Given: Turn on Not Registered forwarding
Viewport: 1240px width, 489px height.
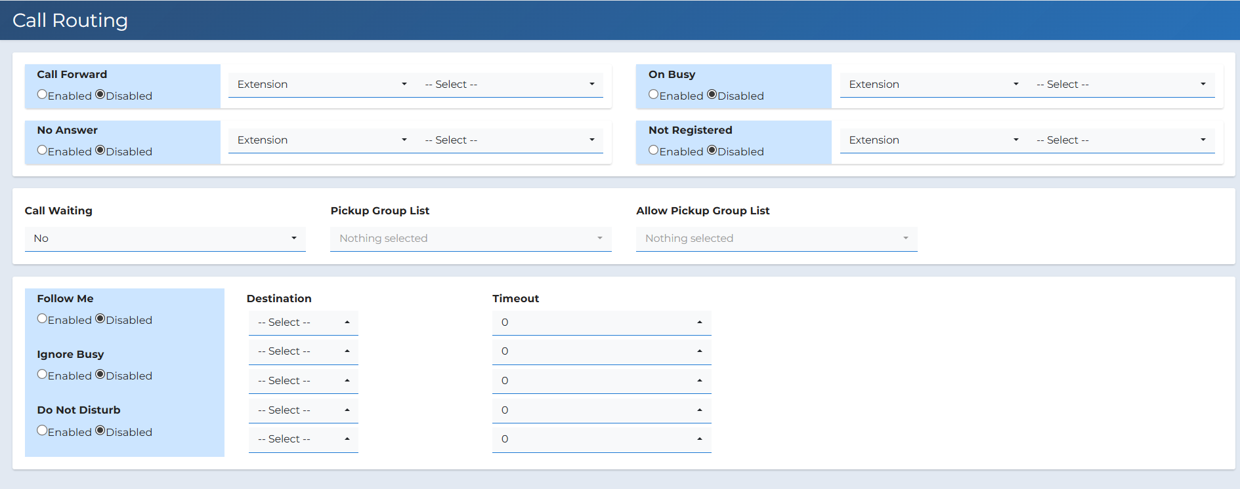Looking at the screenshot, I should [653, 150].
